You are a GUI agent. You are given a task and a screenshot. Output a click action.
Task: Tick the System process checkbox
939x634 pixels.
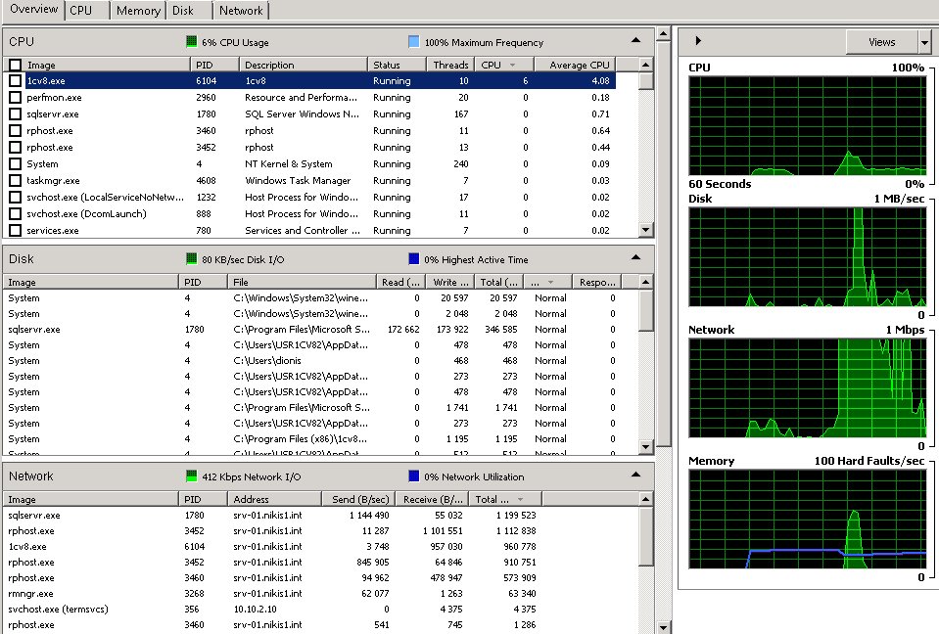pos(16,164)
